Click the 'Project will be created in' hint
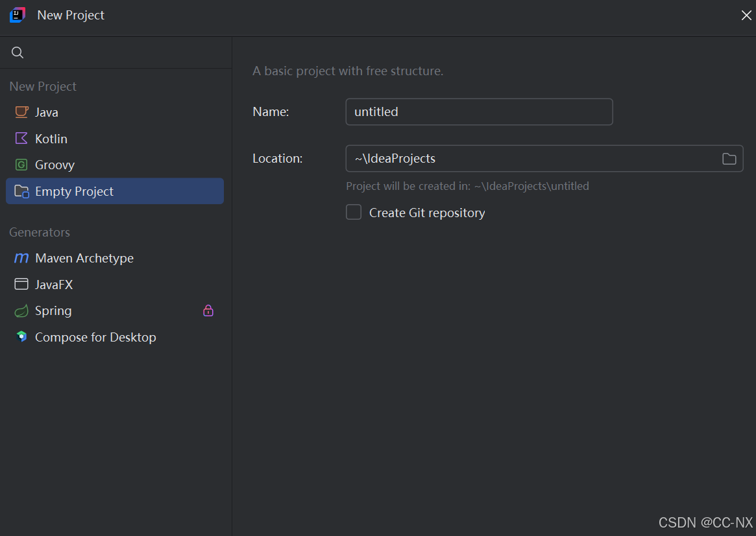This screenshot has height=536, width=756. [468, 187]
